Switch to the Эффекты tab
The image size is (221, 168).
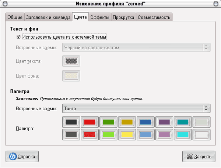99,17
